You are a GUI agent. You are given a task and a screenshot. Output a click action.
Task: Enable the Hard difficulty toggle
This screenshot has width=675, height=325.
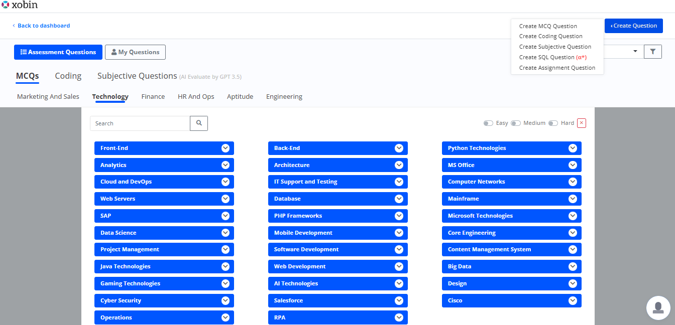click(x=553, y=123)
